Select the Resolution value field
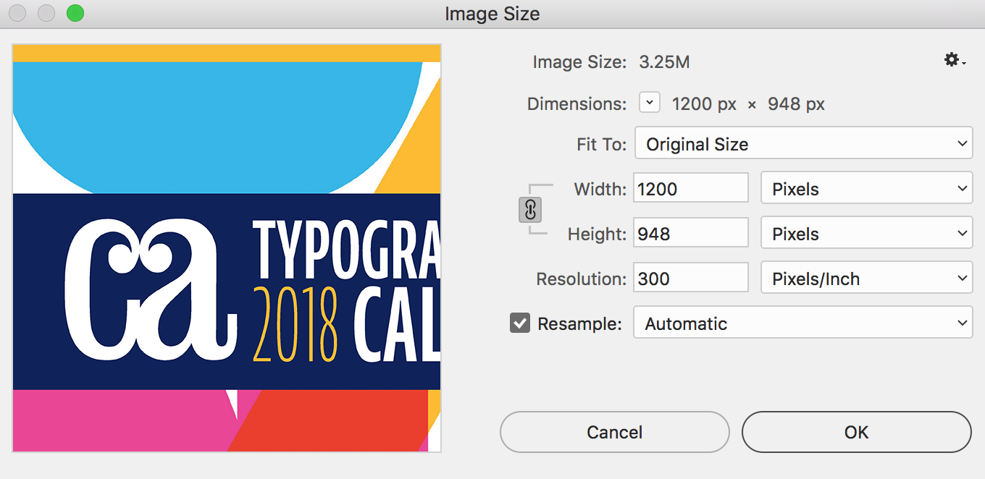 (690, 279)
